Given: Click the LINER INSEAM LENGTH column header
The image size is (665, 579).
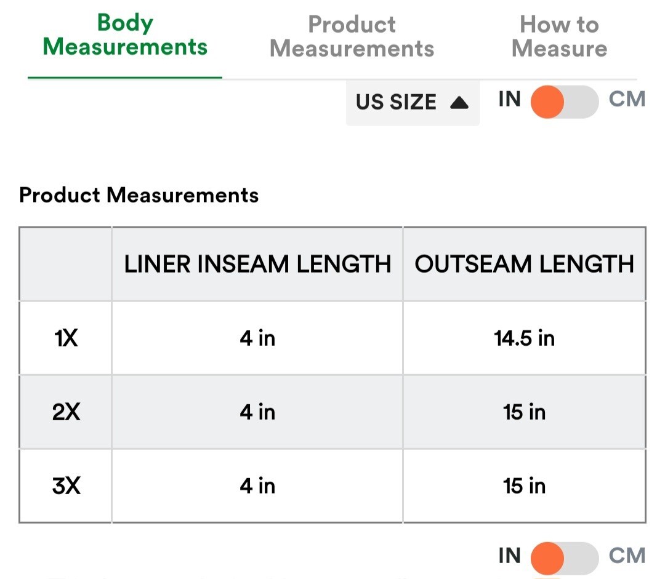Looking at the screenshot, I should (x=257, y=264).
